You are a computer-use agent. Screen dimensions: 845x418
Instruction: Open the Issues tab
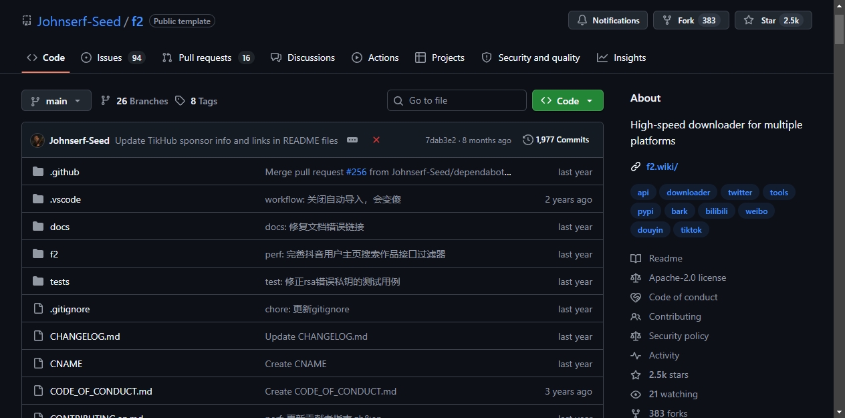click(x=113, y=58)
